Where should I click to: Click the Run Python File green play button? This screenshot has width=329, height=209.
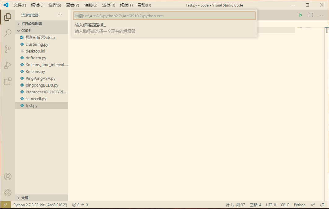[x=300, y=15]
